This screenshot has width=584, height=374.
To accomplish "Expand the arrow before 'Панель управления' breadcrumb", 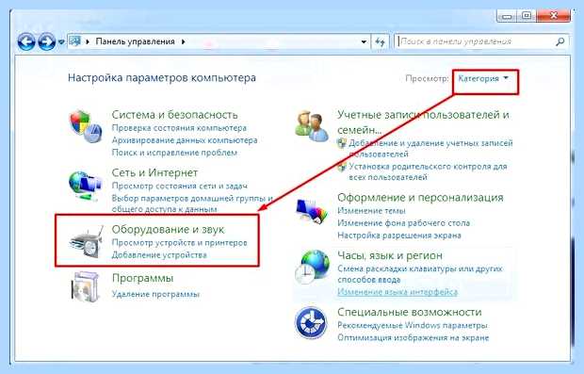I will (88, 41).
